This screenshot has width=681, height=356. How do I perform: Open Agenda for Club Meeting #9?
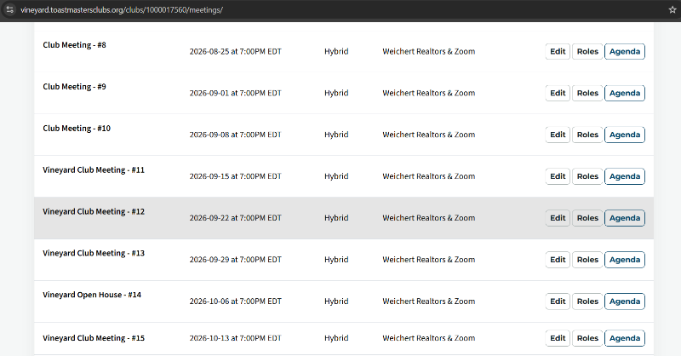[625, 93]
